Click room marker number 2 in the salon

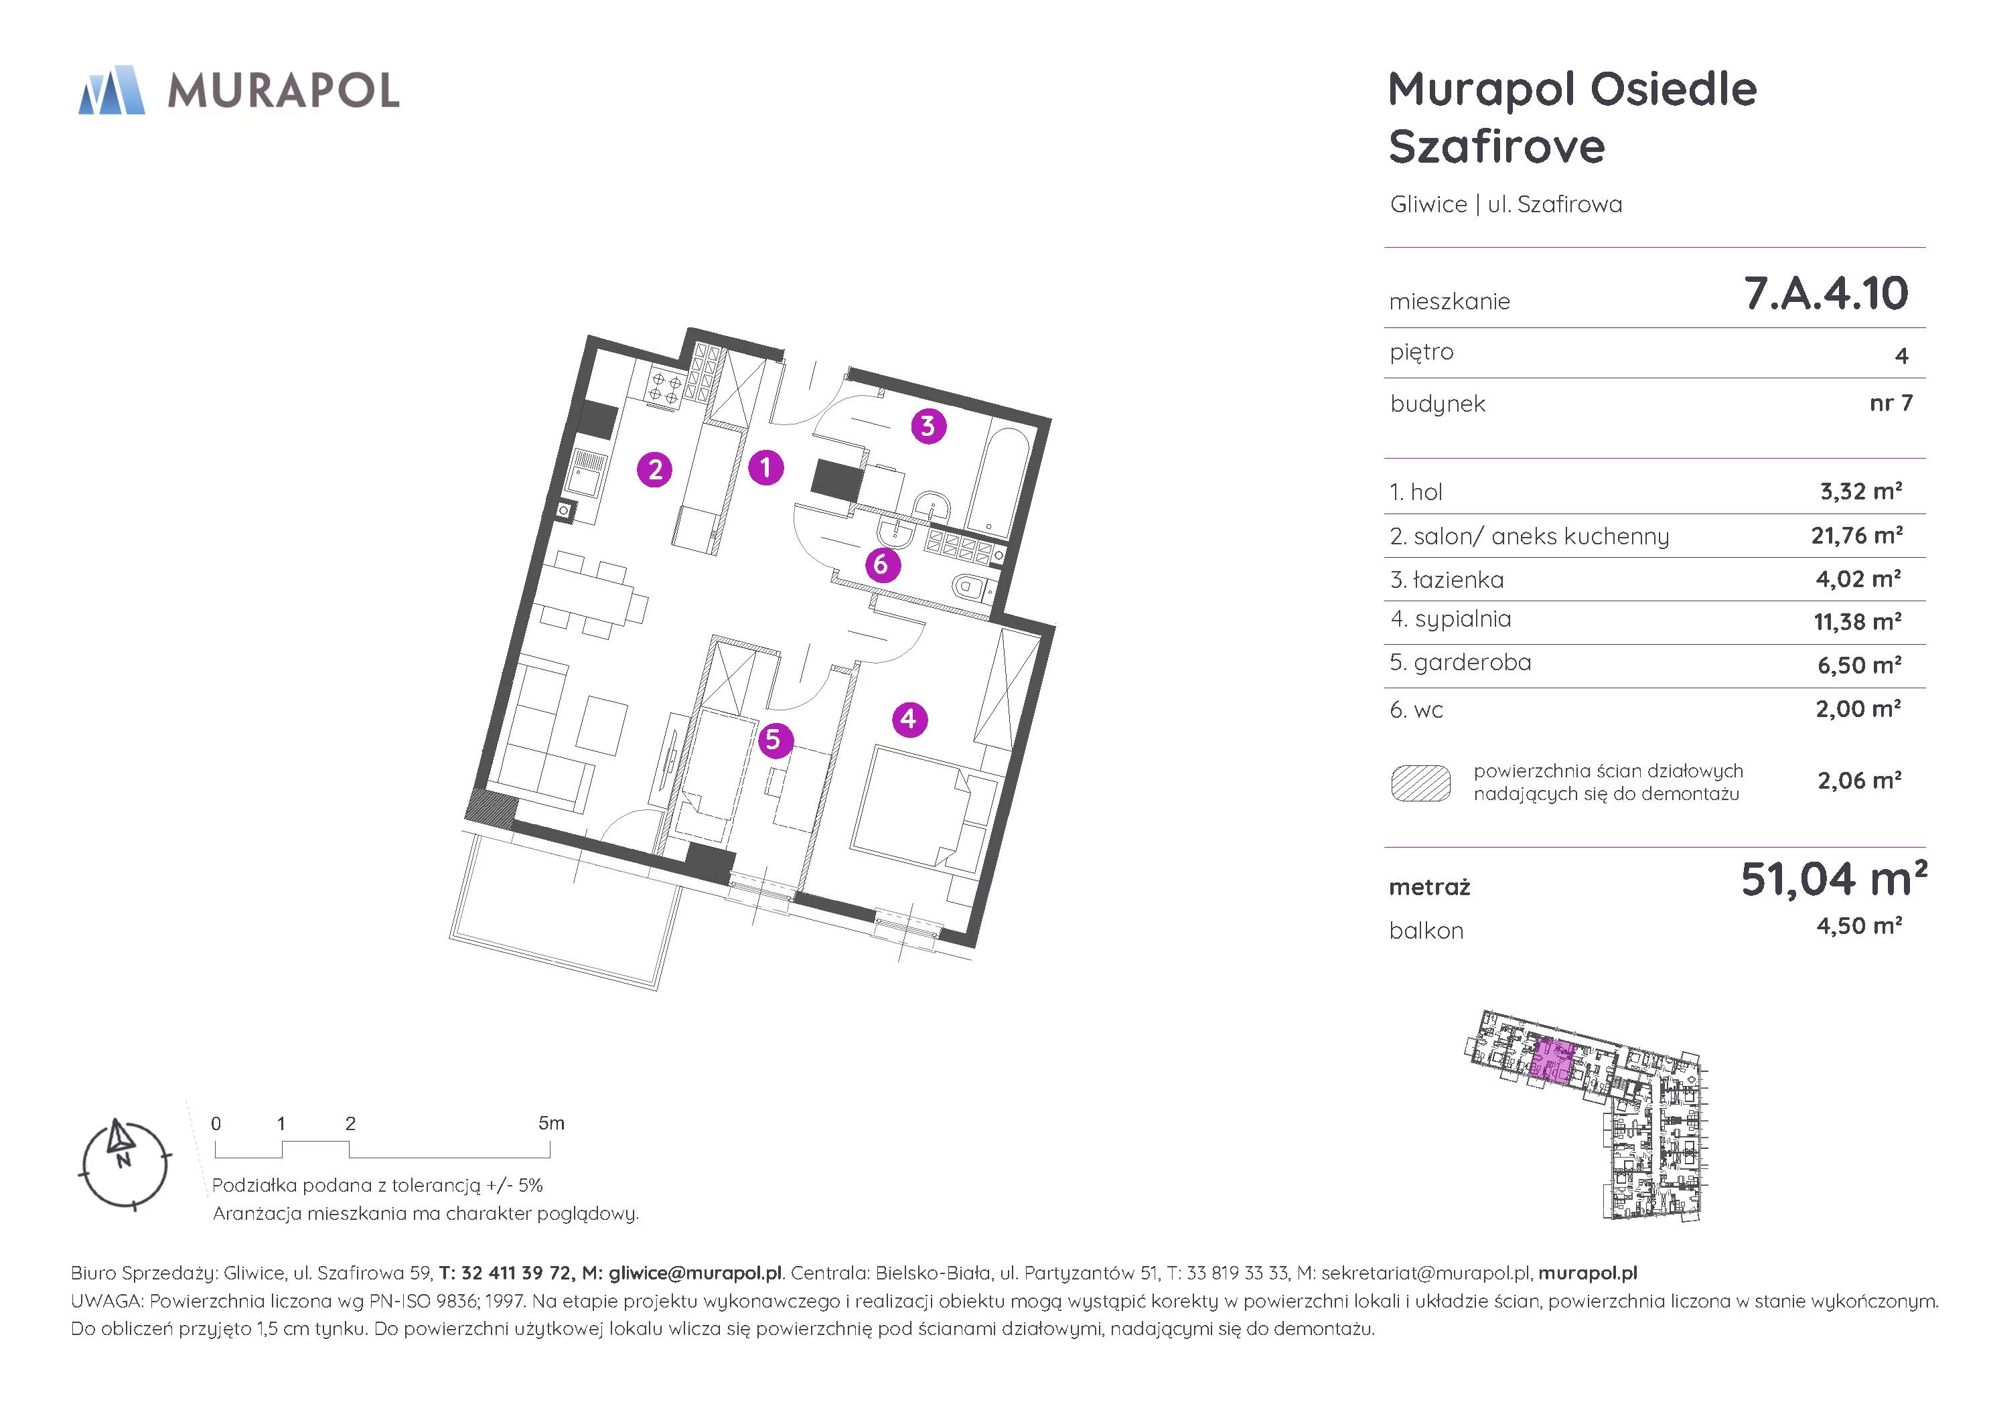(x=655, y=469)
